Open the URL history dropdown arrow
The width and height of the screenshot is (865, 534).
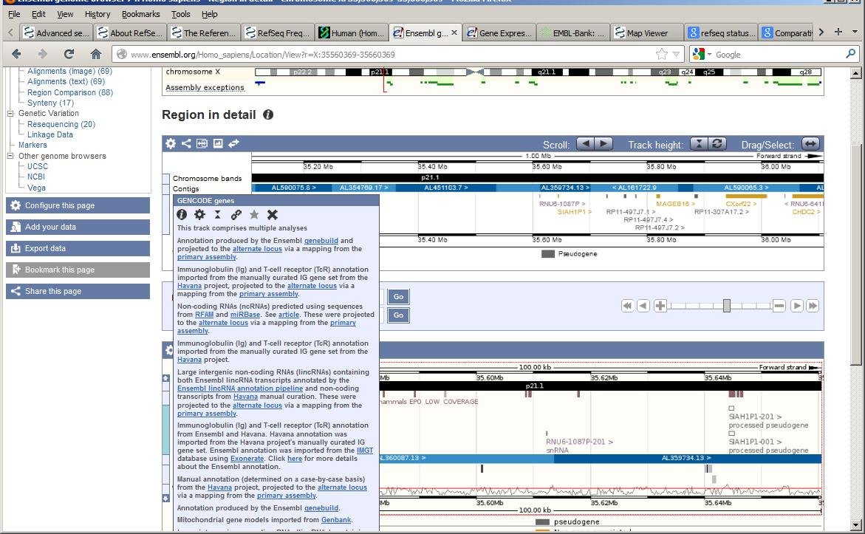point(677,54)
